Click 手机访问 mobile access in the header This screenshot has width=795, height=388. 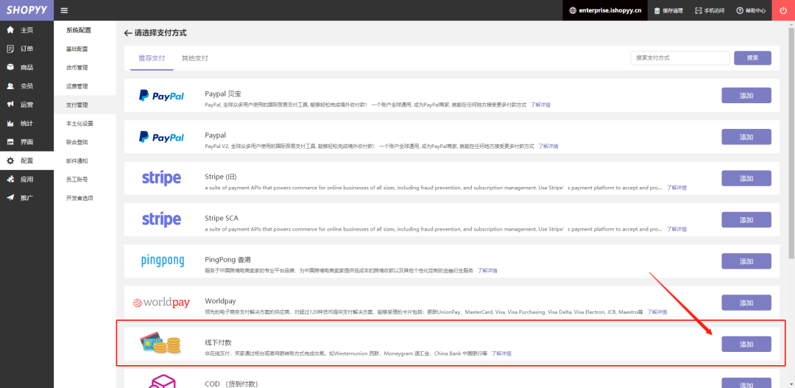click(x=709, y=10)
